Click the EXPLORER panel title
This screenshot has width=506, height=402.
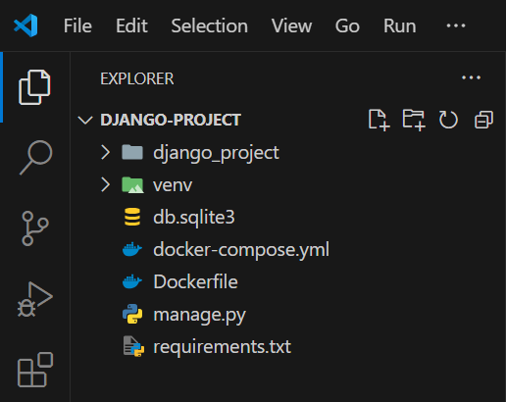[137, 78]
